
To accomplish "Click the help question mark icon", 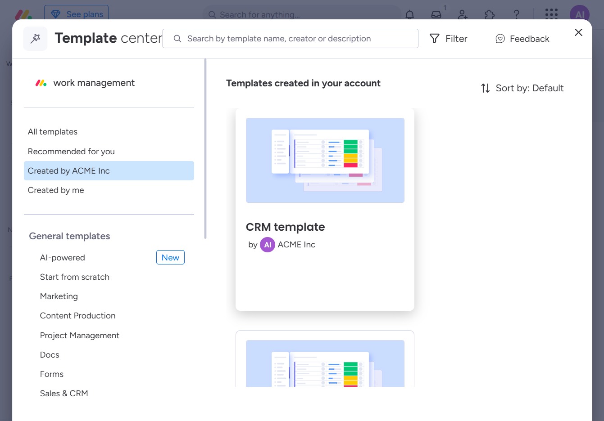I will (517, 14).
